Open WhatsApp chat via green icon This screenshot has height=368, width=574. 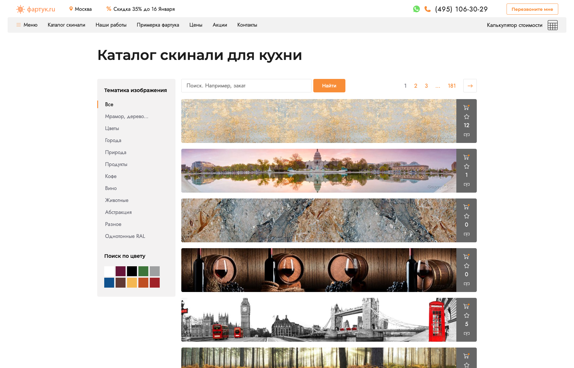click(416, 9)
